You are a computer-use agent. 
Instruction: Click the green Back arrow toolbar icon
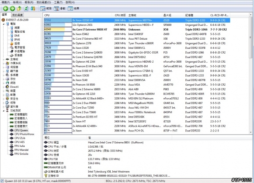click(x=6, y=8)
